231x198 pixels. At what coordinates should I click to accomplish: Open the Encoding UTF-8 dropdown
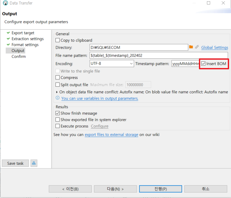pos(112,64)
